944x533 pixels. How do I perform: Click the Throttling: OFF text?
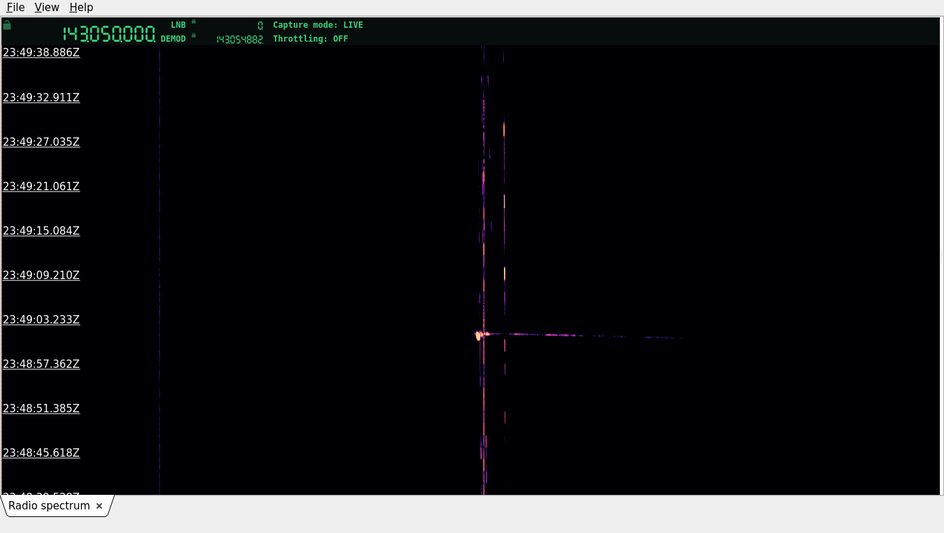[x=310, y=39]
